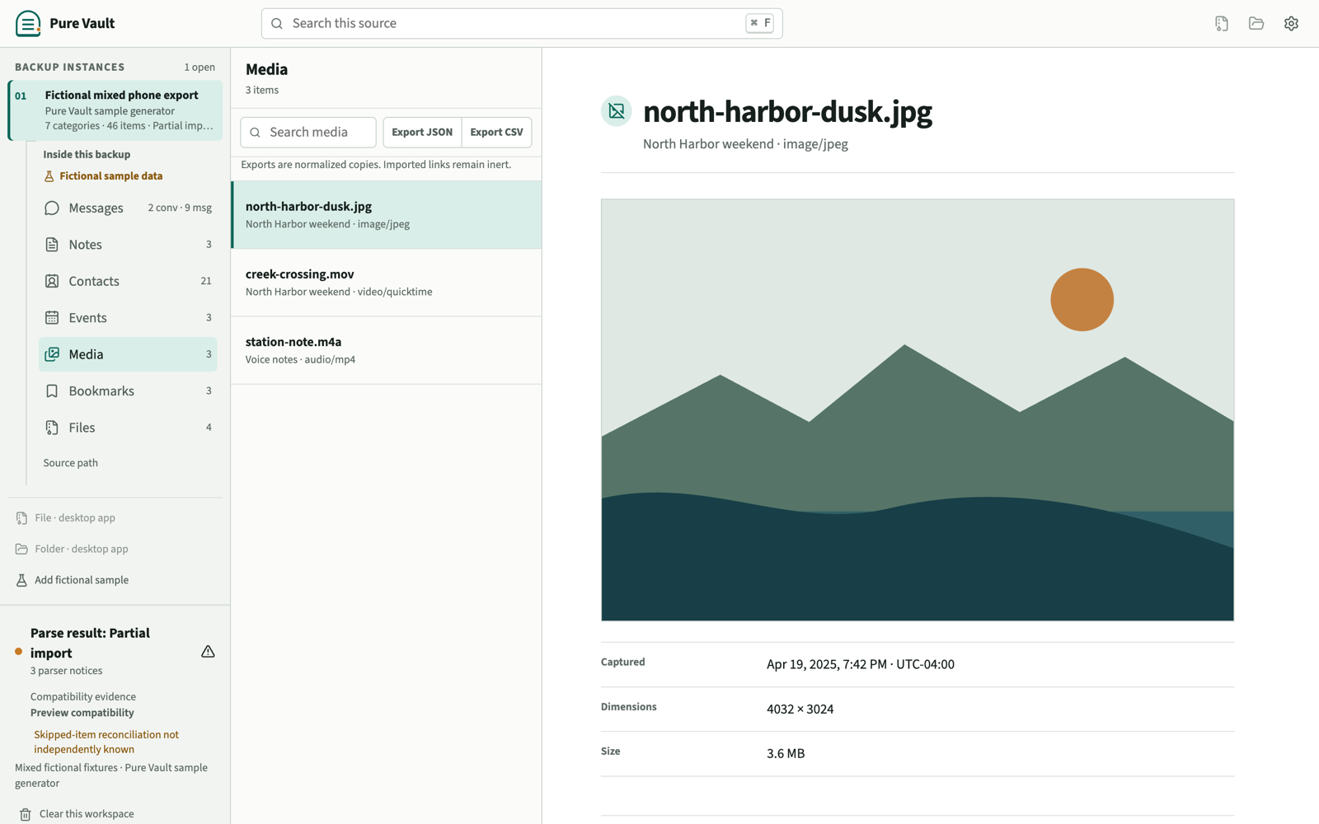
Task: Click file icon beside File · desktop app
Action: (21, 518)
